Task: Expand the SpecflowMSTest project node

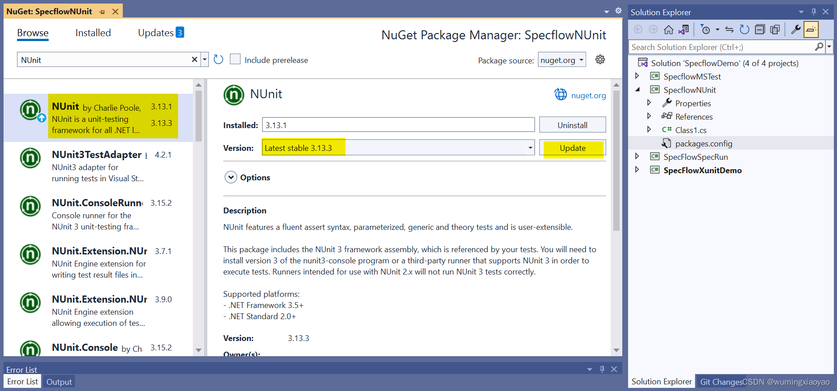Action: coord(637,76)
